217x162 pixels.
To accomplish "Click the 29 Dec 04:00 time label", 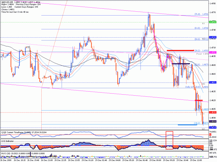I will click(x=115, y=160).
